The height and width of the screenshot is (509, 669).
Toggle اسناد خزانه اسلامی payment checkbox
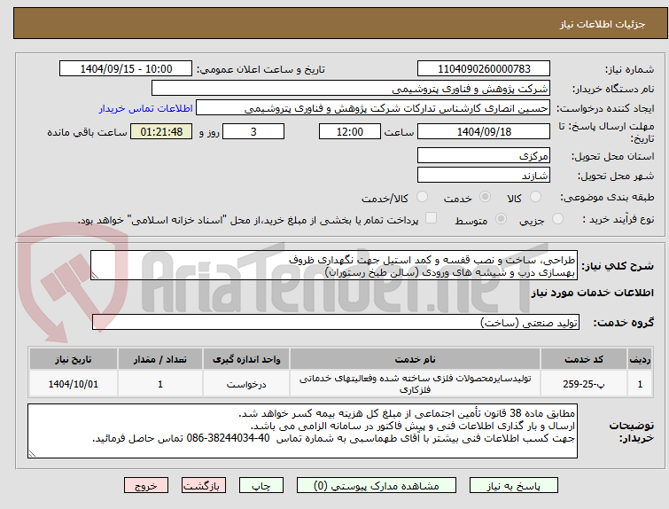(431, 218)
